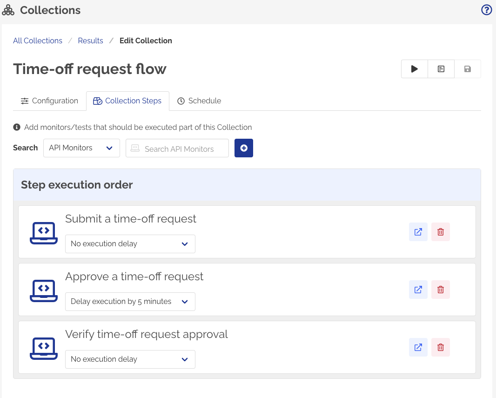Image resolution: width=496 pixels, height=398 pixels.
Task: Save the collection with the disk icon
Action: click(468, 68)
